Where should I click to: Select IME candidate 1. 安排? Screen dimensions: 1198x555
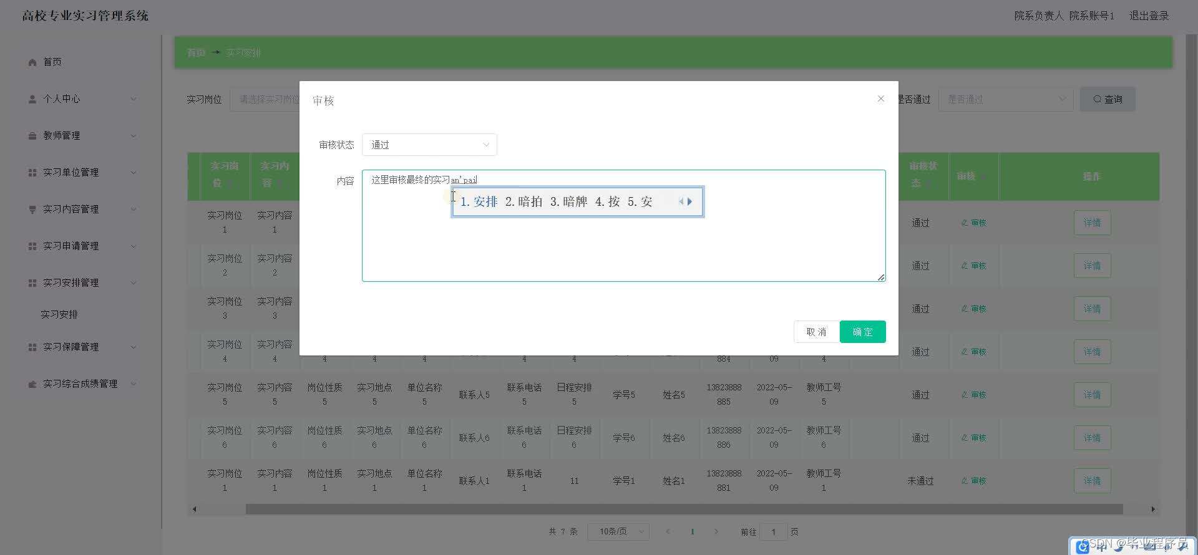(x=479, y=201)
